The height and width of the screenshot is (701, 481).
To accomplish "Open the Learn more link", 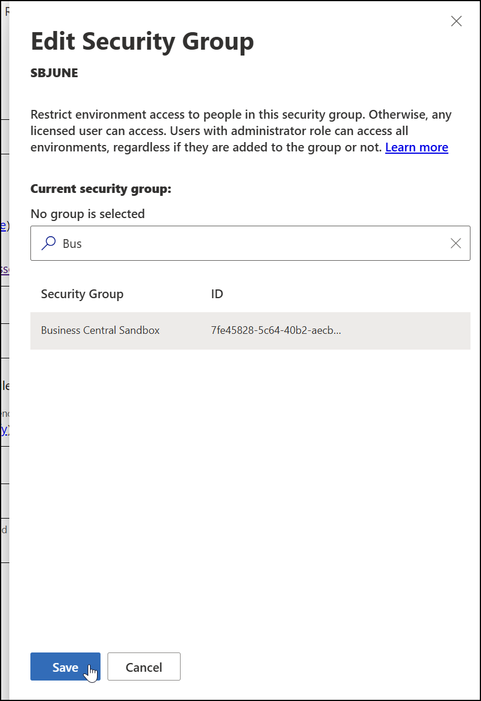I will pyautogui.click(x=417, y=147).
